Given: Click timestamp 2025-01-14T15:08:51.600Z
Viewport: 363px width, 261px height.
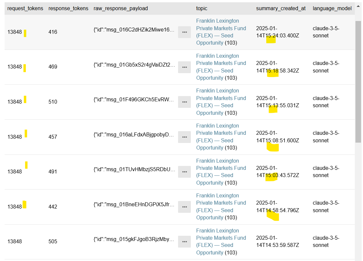Looking at the screenshot, I should (277, 137).
